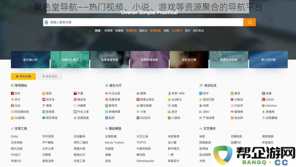
Task: Open the 豆瓣讨论精选 card
Action: coord(70,60)
